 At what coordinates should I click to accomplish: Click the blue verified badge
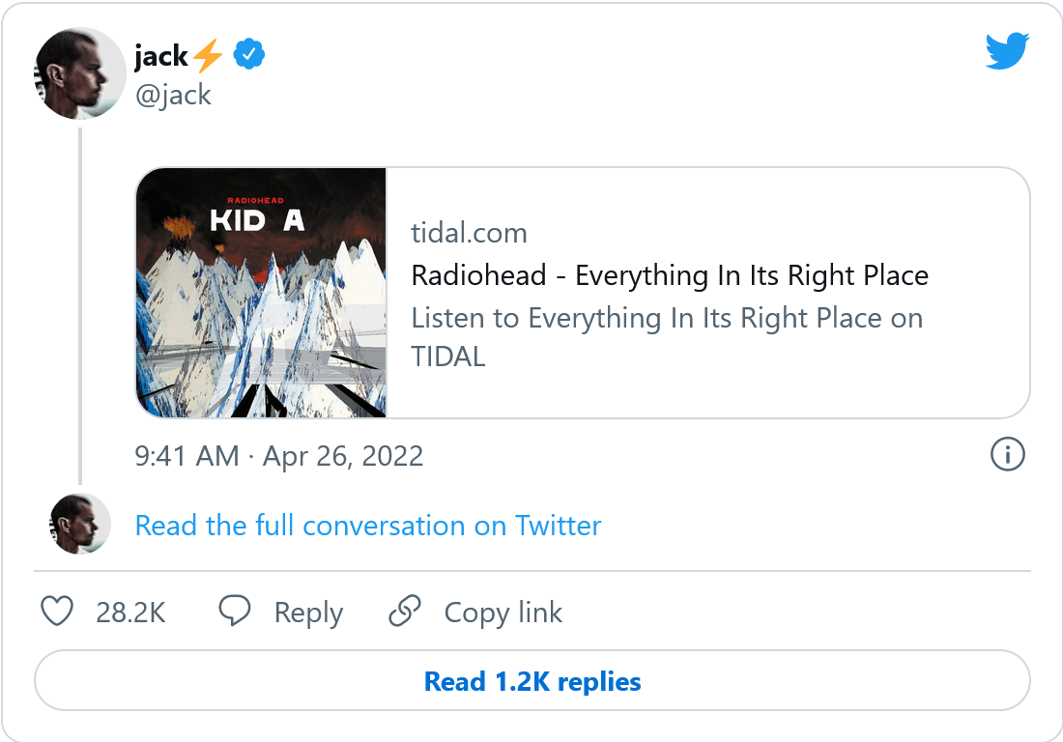click(x=249, y=56)
